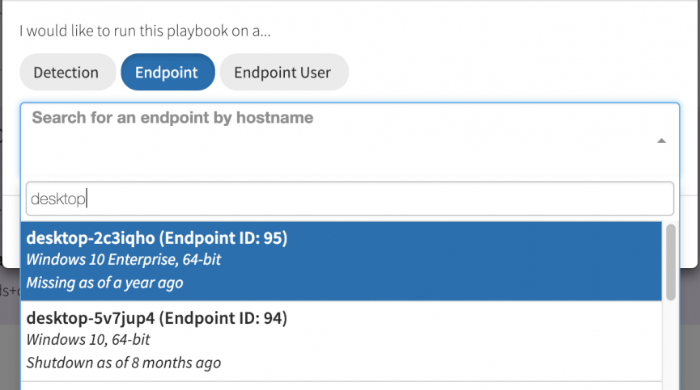Click the 'Shutdown as of 8 months ago' status

(124, 363)
